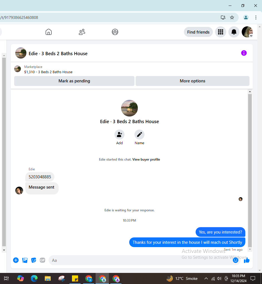Viewport: 262px width, 284px height.
Task: Click Mark as pending button
Action: pos(74,81)
